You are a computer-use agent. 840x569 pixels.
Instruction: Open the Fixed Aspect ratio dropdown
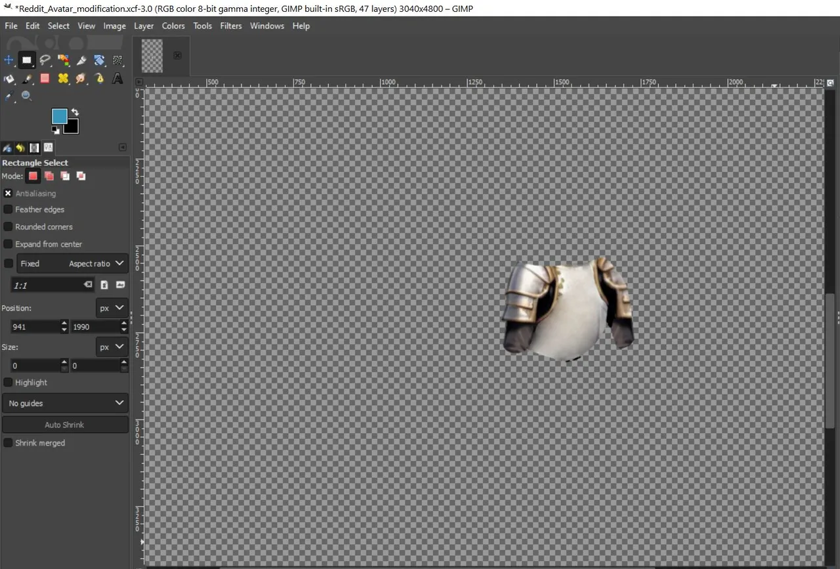click(72, 263)
